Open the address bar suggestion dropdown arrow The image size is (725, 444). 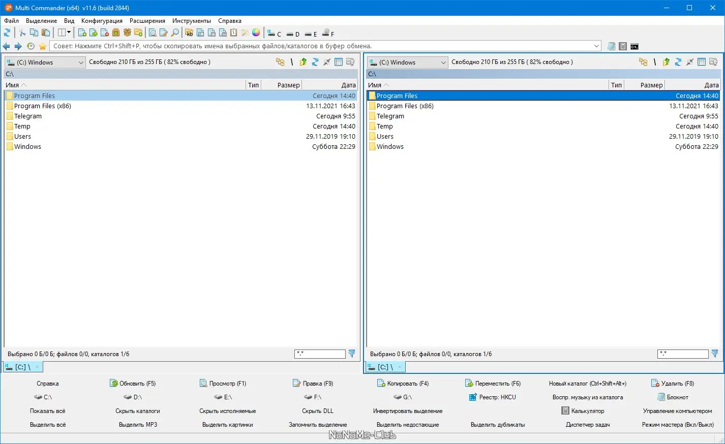pos(597,46)
